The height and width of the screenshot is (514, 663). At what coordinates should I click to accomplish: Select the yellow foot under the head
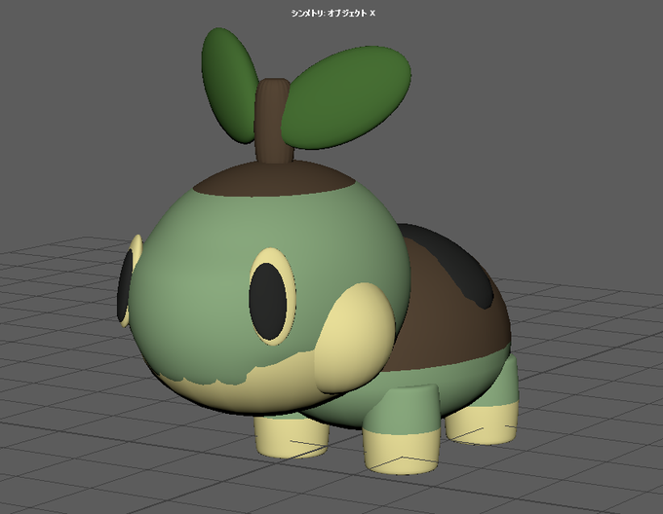pyautogui.click(x=292, y=436)
